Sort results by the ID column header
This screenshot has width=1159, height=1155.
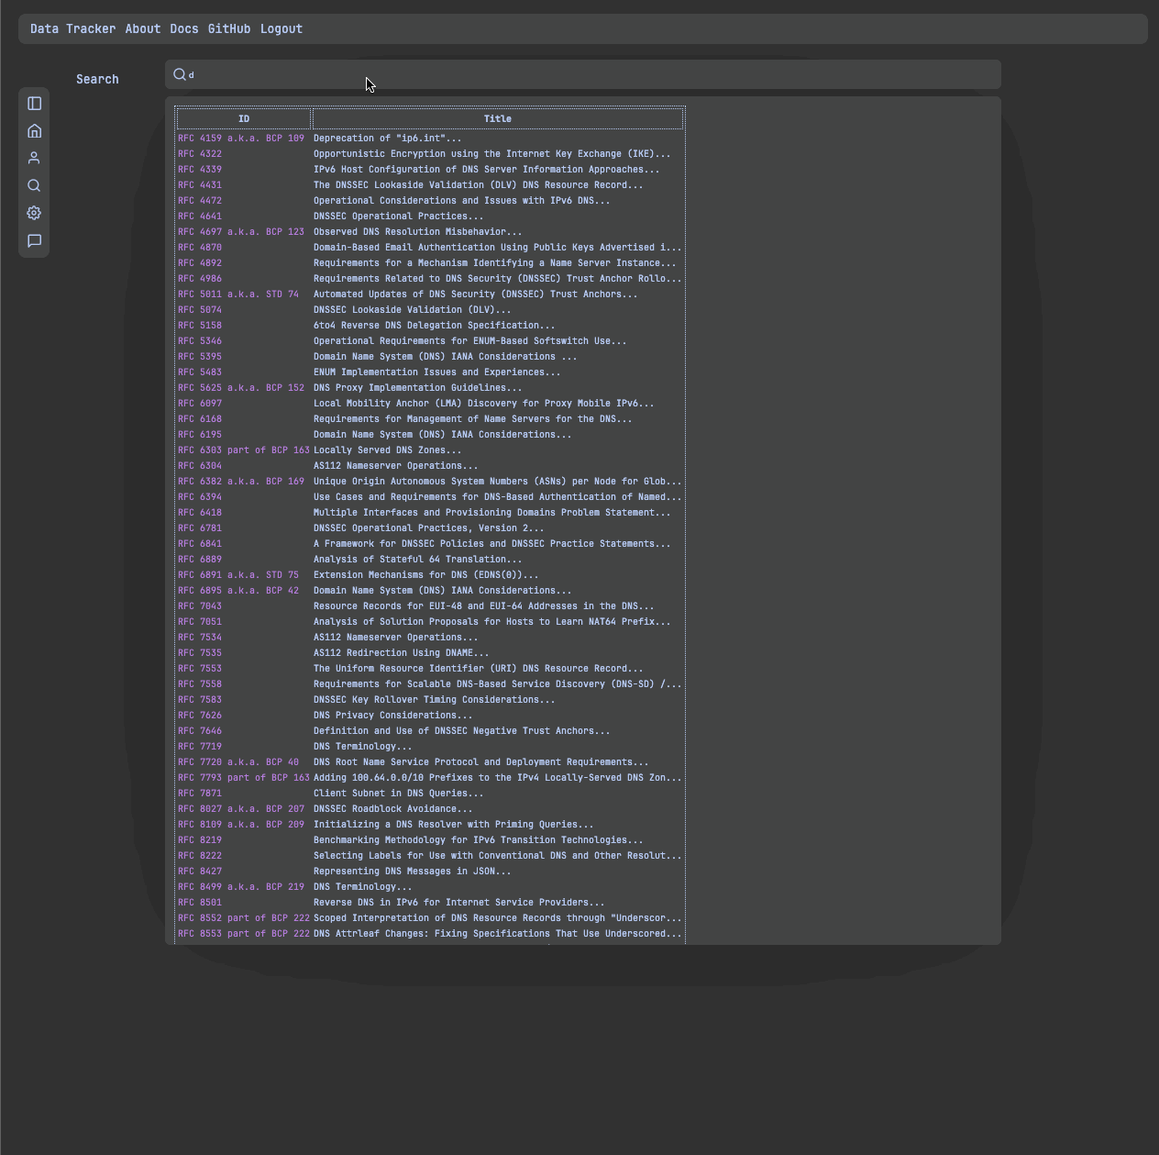point(243,118)
